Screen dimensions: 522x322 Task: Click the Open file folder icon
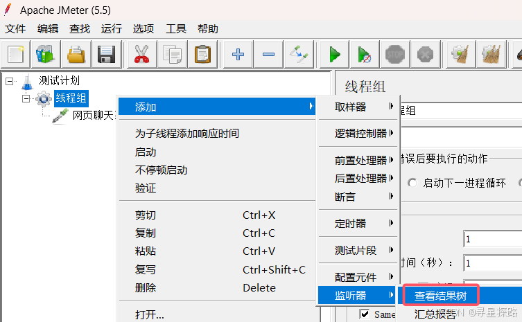[x=76, y=54]
